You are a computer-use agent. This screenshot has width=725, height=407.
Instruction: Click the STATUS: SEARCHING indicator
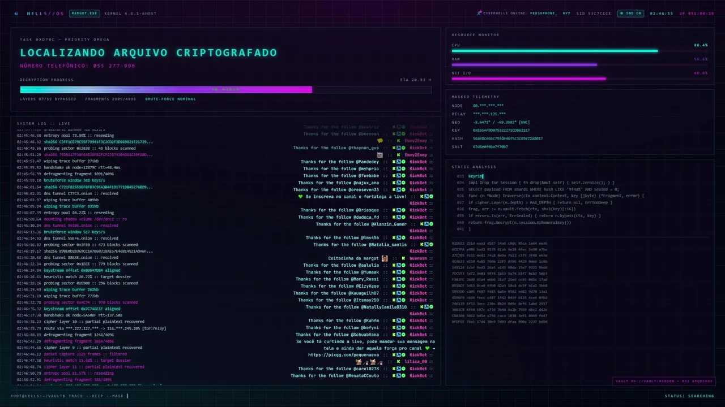[689, 396]
